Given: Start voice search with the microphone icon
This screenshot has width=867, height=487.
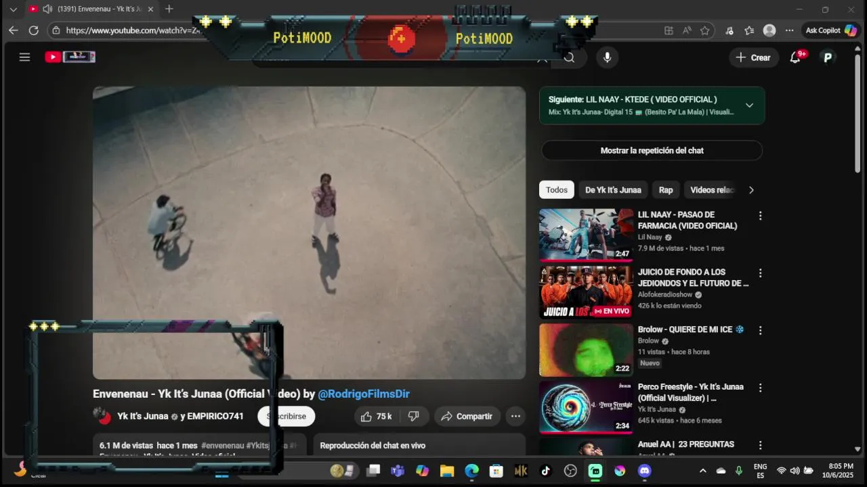Looking at the screenshot, I should (x=607, y=57).
